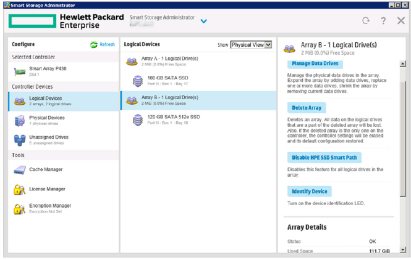Click the Controller Devices section header
Image resolution: width=411 pixels, height=260 pixels.
click(x=32, y=86)
